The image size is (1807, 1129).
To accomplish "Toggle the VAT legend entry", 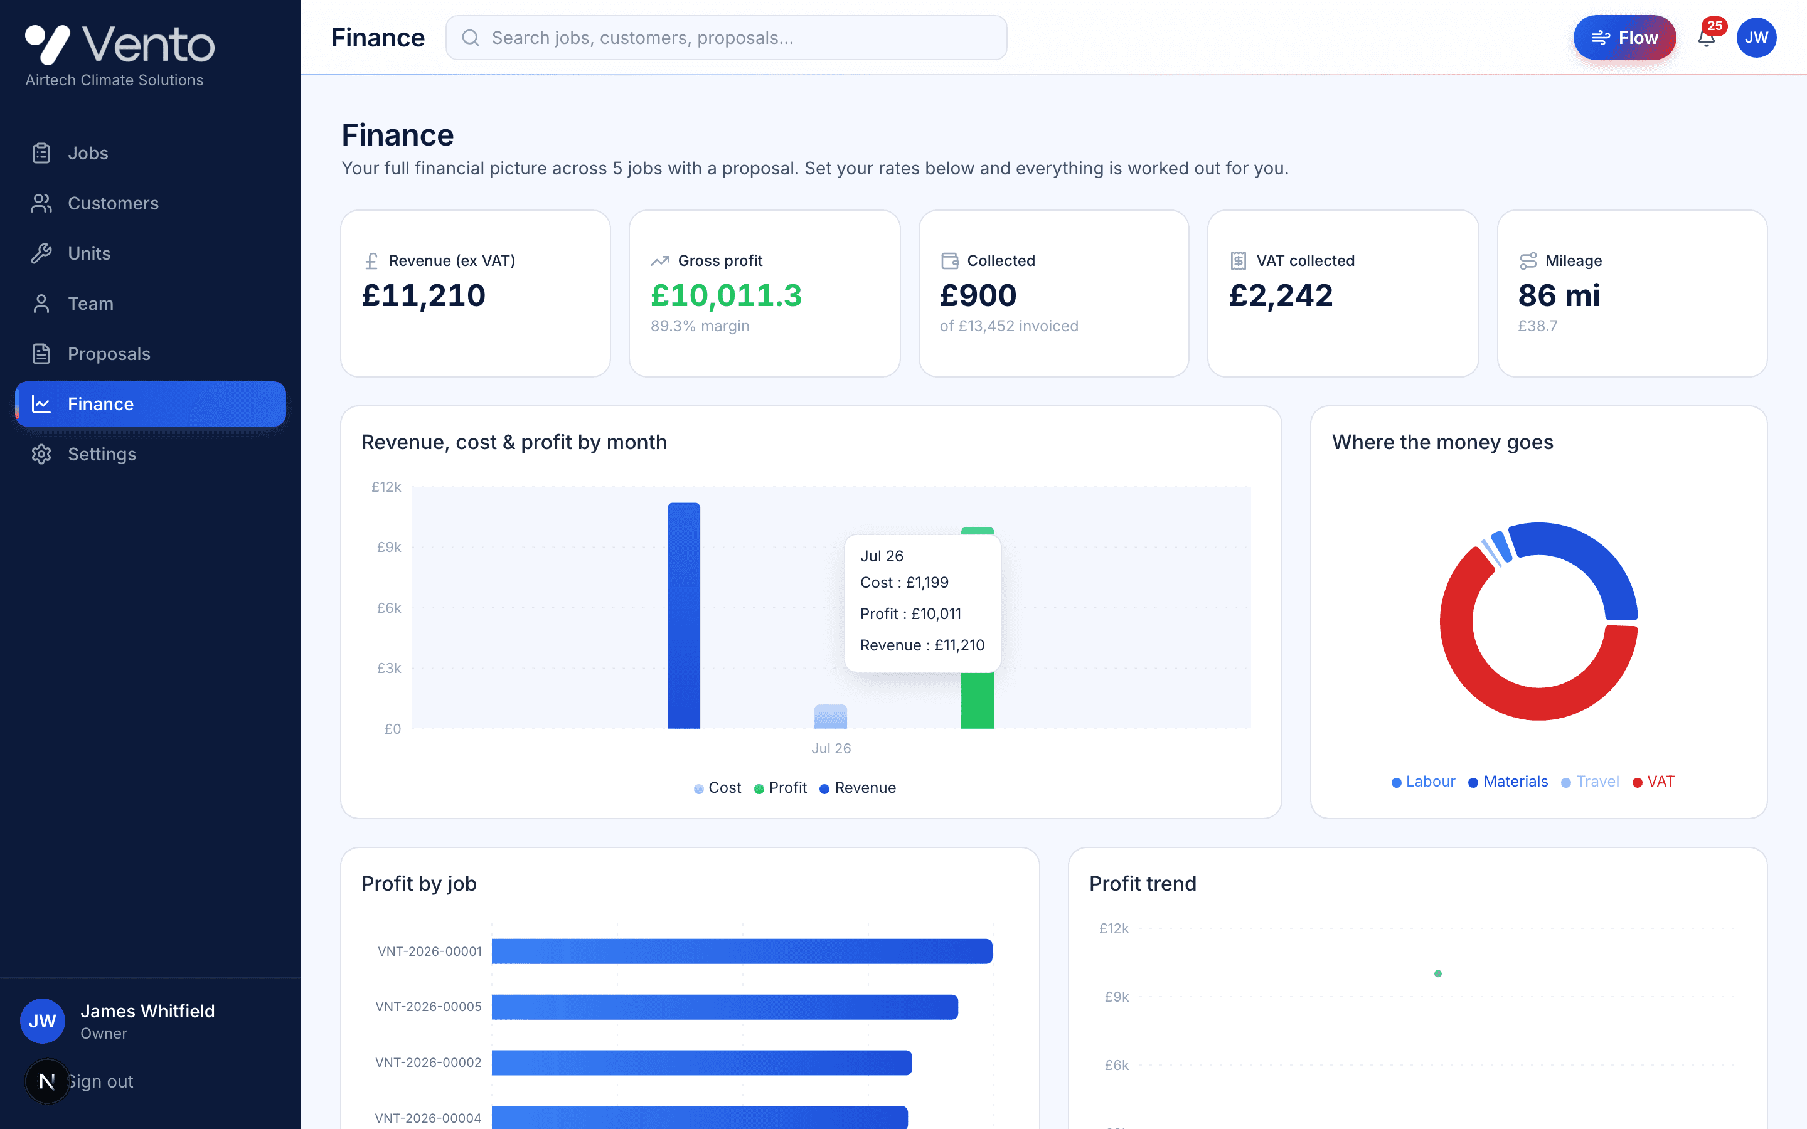I will [1653, 782].
